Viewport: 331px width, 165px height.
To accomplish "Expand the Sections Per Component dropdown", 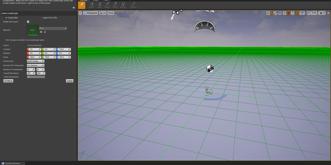I will pyautogui.click(x=36, y=65).
